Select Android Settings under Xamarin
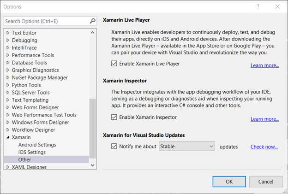Viewport: 288px width, 194px height. (x=37, y=145)
